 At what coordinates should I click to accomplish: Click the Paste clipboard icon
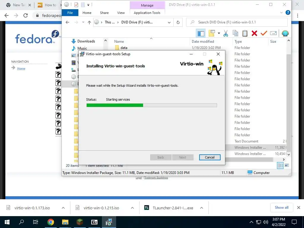(245, 33)
